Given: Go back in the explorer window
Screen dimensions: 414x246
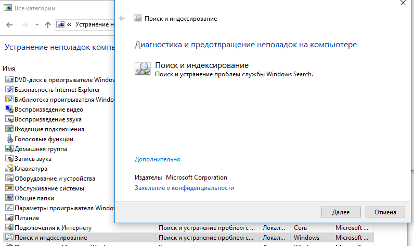Looking at the screenshot, I should 9,25.
